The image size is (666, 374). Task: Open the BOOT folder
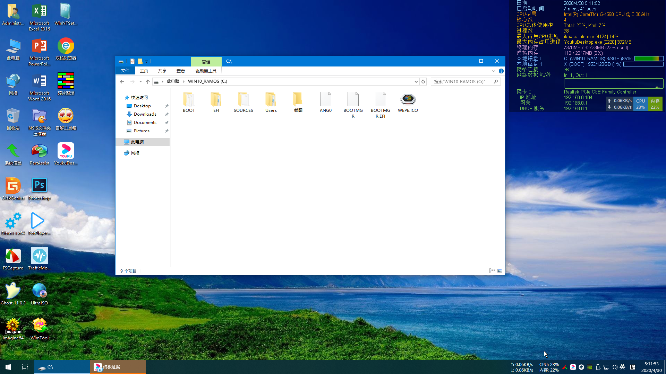(189, 103)
